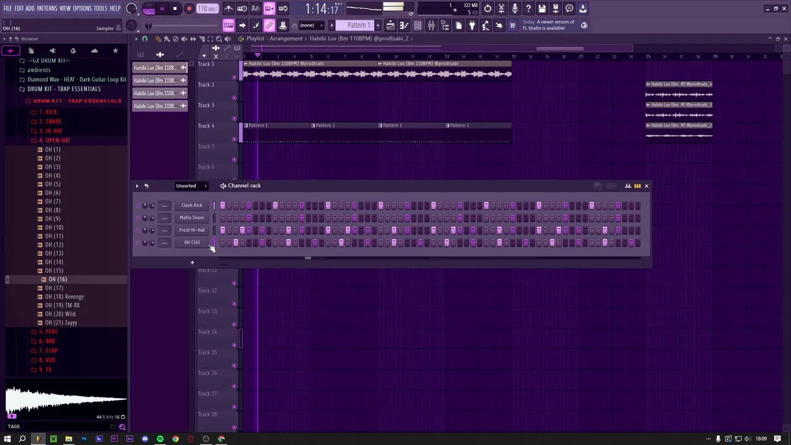Select the browser web globe tab icon
The image size is (791, 445).
(x=73, y=51)
